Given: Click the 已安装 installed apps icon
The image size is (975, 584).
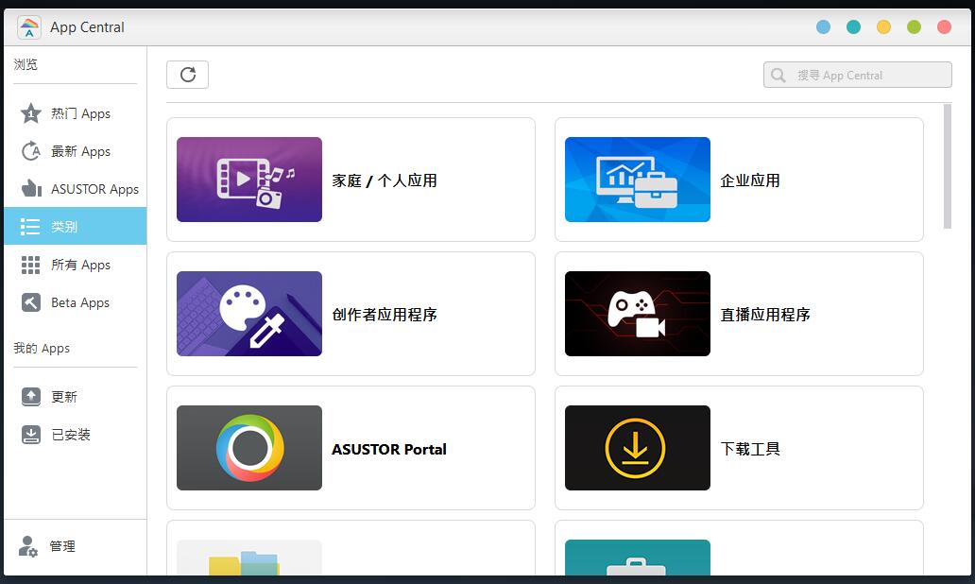Looking at the screenshot, I should click(x=30, y=434).
